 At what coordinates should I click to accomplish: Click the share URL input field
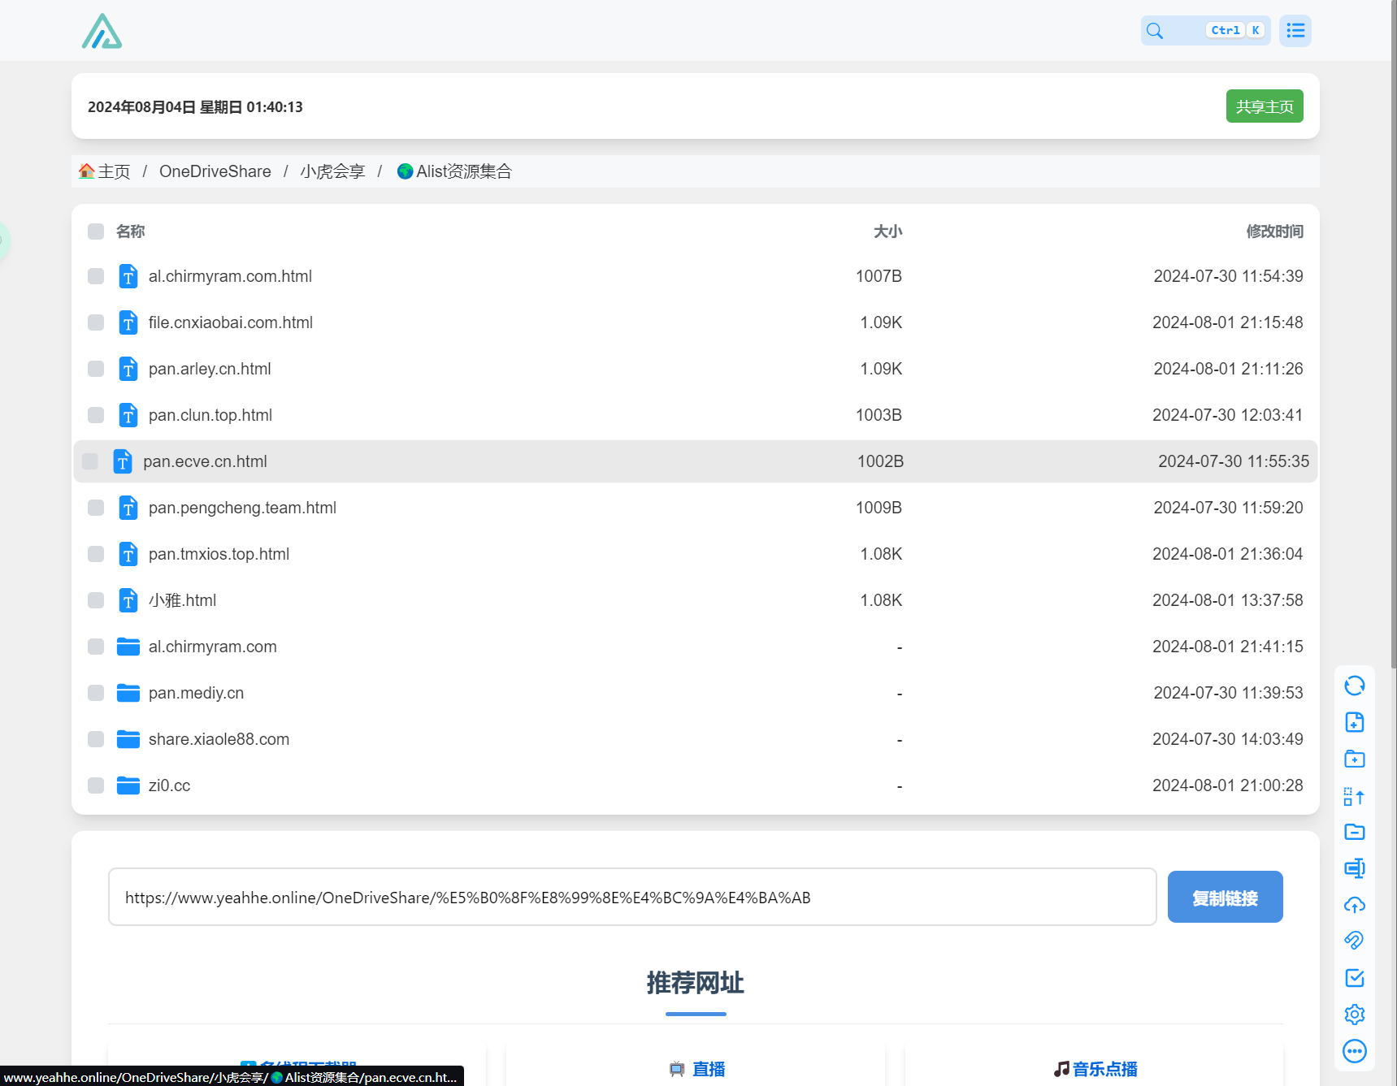tap(632, 897)
